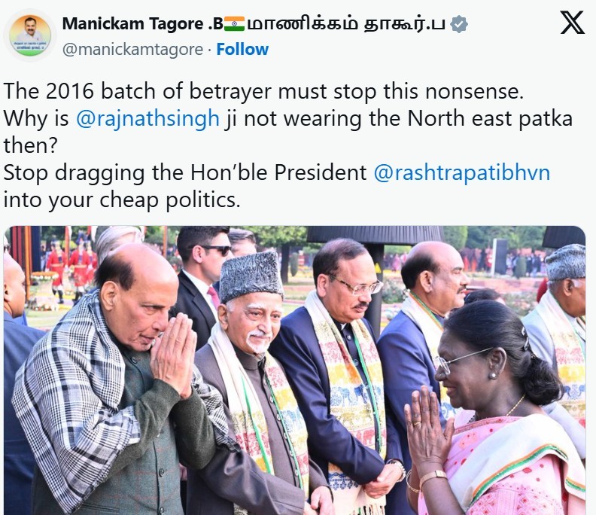Click the @manickamtagore handle
596x515 pixels.
point(132,50)
